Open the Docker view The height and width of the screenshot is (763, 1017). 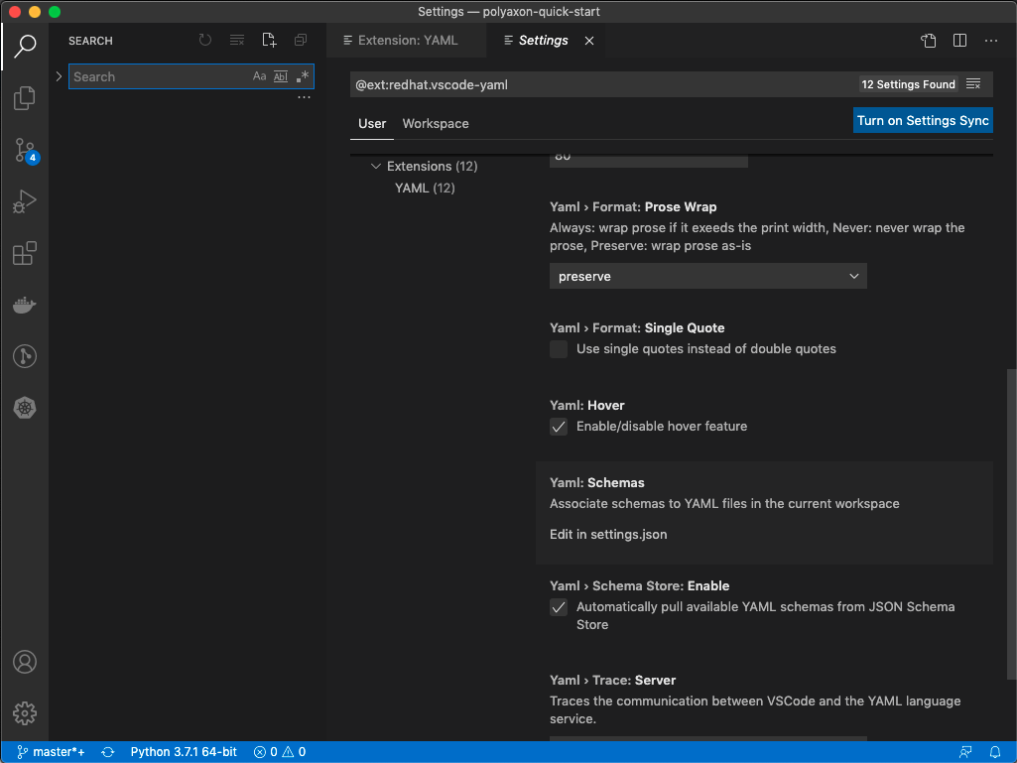point(25,305)
